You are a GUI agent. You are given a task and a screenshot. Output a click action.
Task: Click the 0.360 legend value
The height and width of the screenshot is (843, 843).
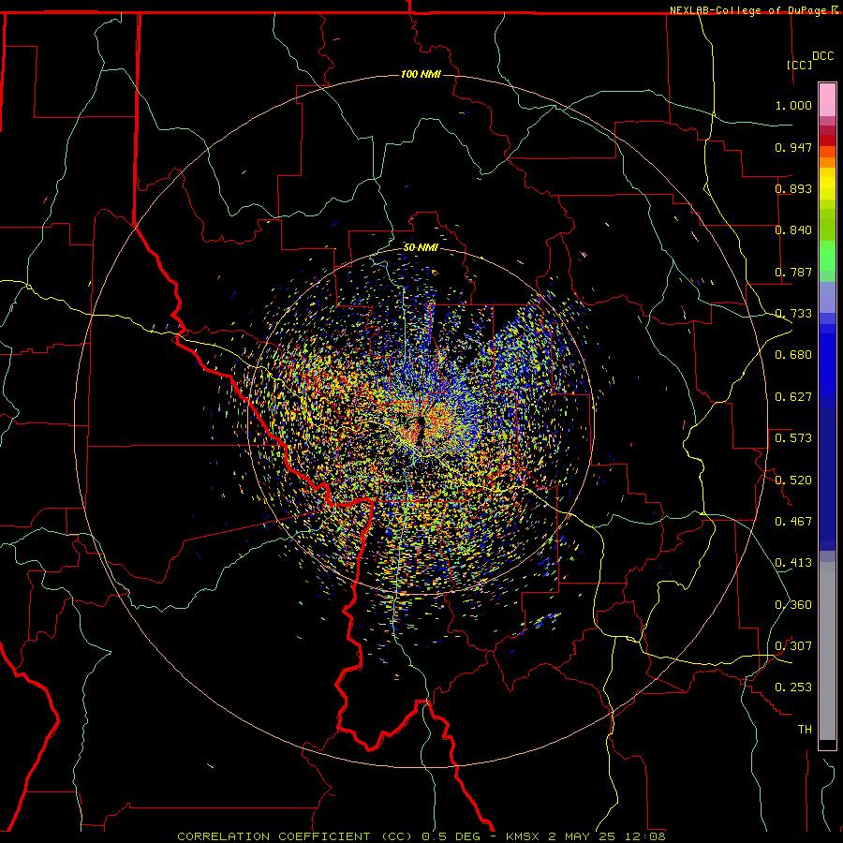[x=793, y=605]
